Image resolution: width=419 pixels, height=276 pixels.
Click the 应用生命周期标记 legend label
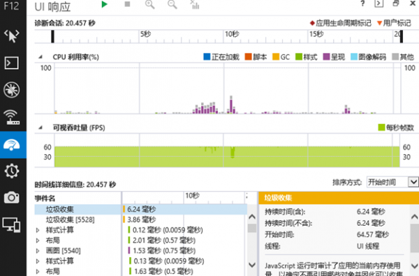344,23
